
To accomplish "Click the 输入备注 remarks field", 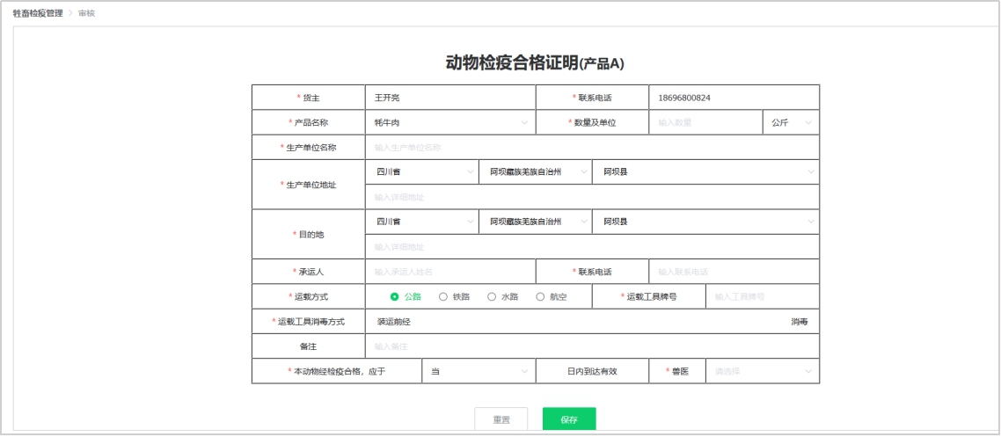I will 592,346.
